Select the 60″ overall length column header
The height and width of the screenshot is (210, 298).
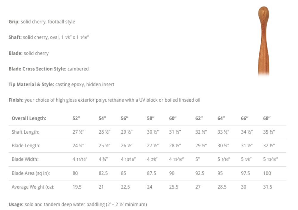[173, 118]
